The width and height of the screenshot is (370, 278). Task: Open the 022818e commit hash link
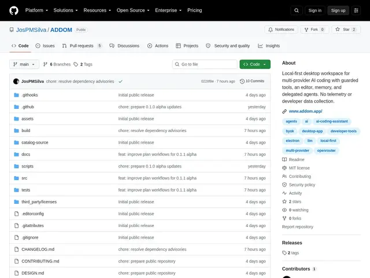pos(207,81)
